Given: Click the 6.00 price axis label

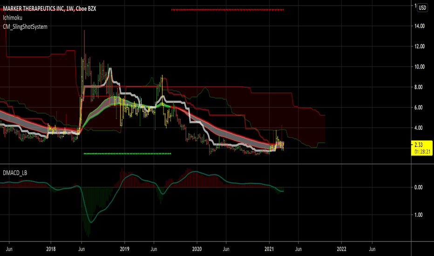Looking at the screenshot, I should [418, 108].
